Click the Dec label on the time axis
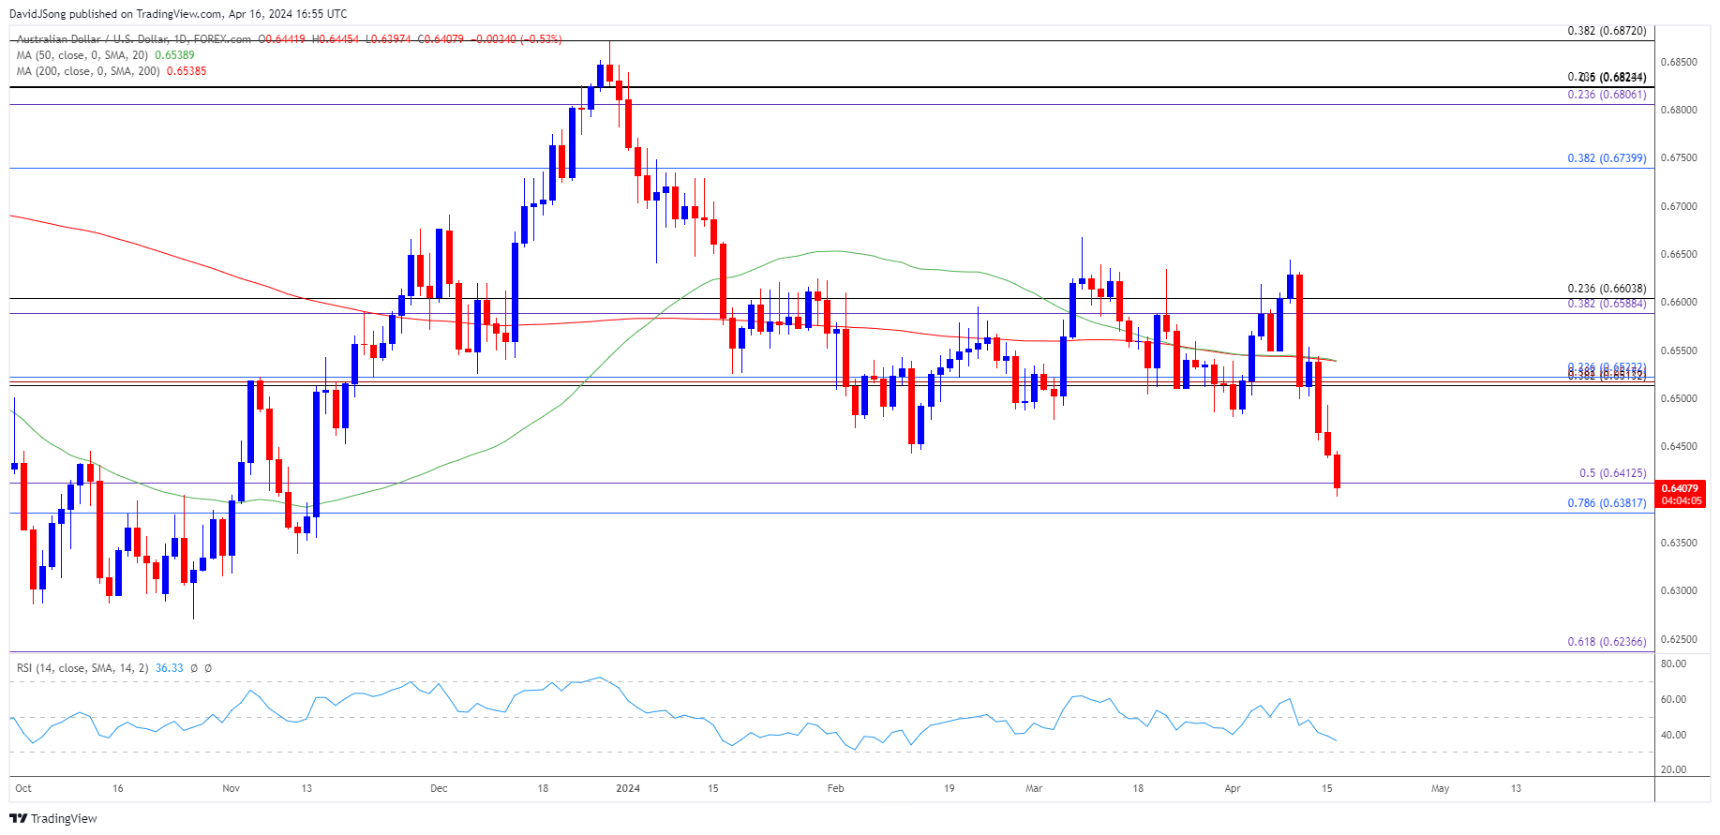Viewport: 1720px width, 835px height. click(439, 789)
